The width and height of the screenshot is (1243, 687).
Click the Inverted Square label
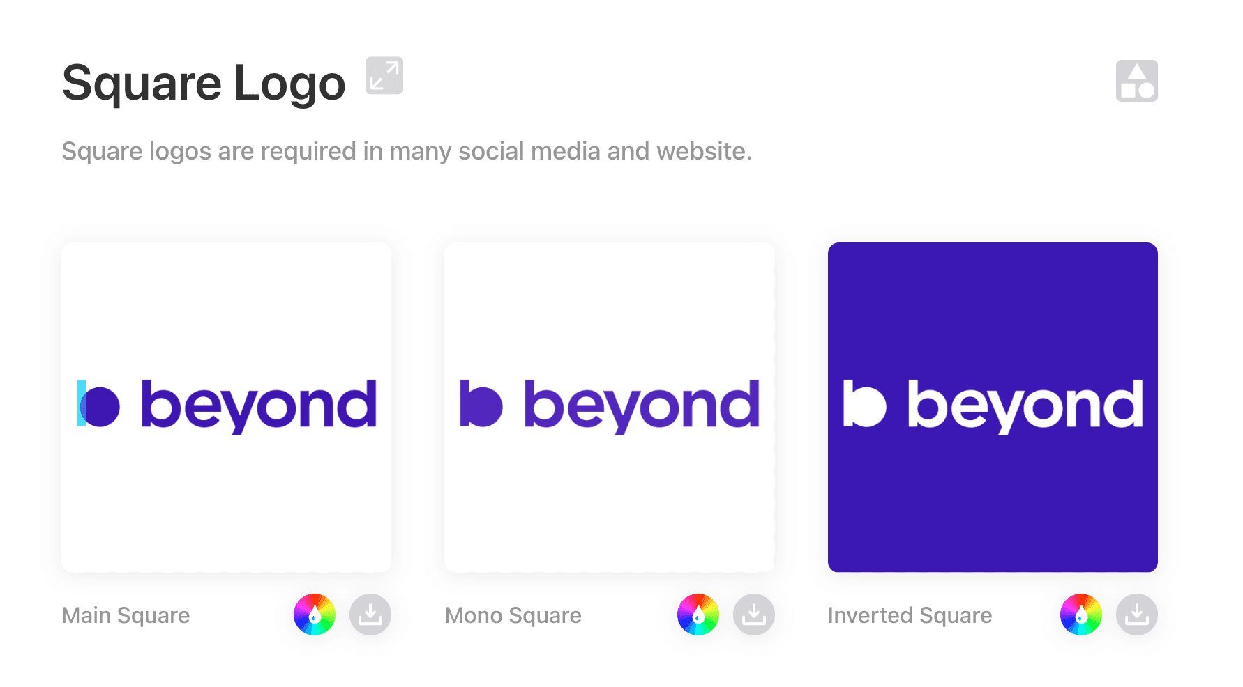pos(910,615)
